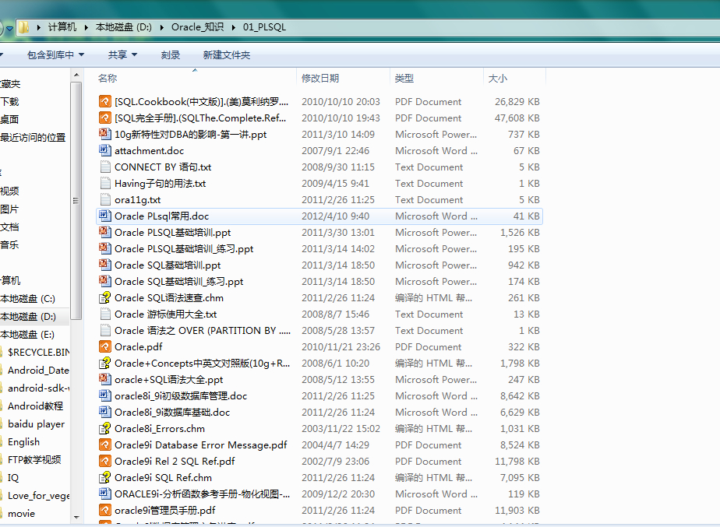
Task: Click the PDF icon of [SQL.Cookbook(中文版)] file
Action: coord(105,101)
